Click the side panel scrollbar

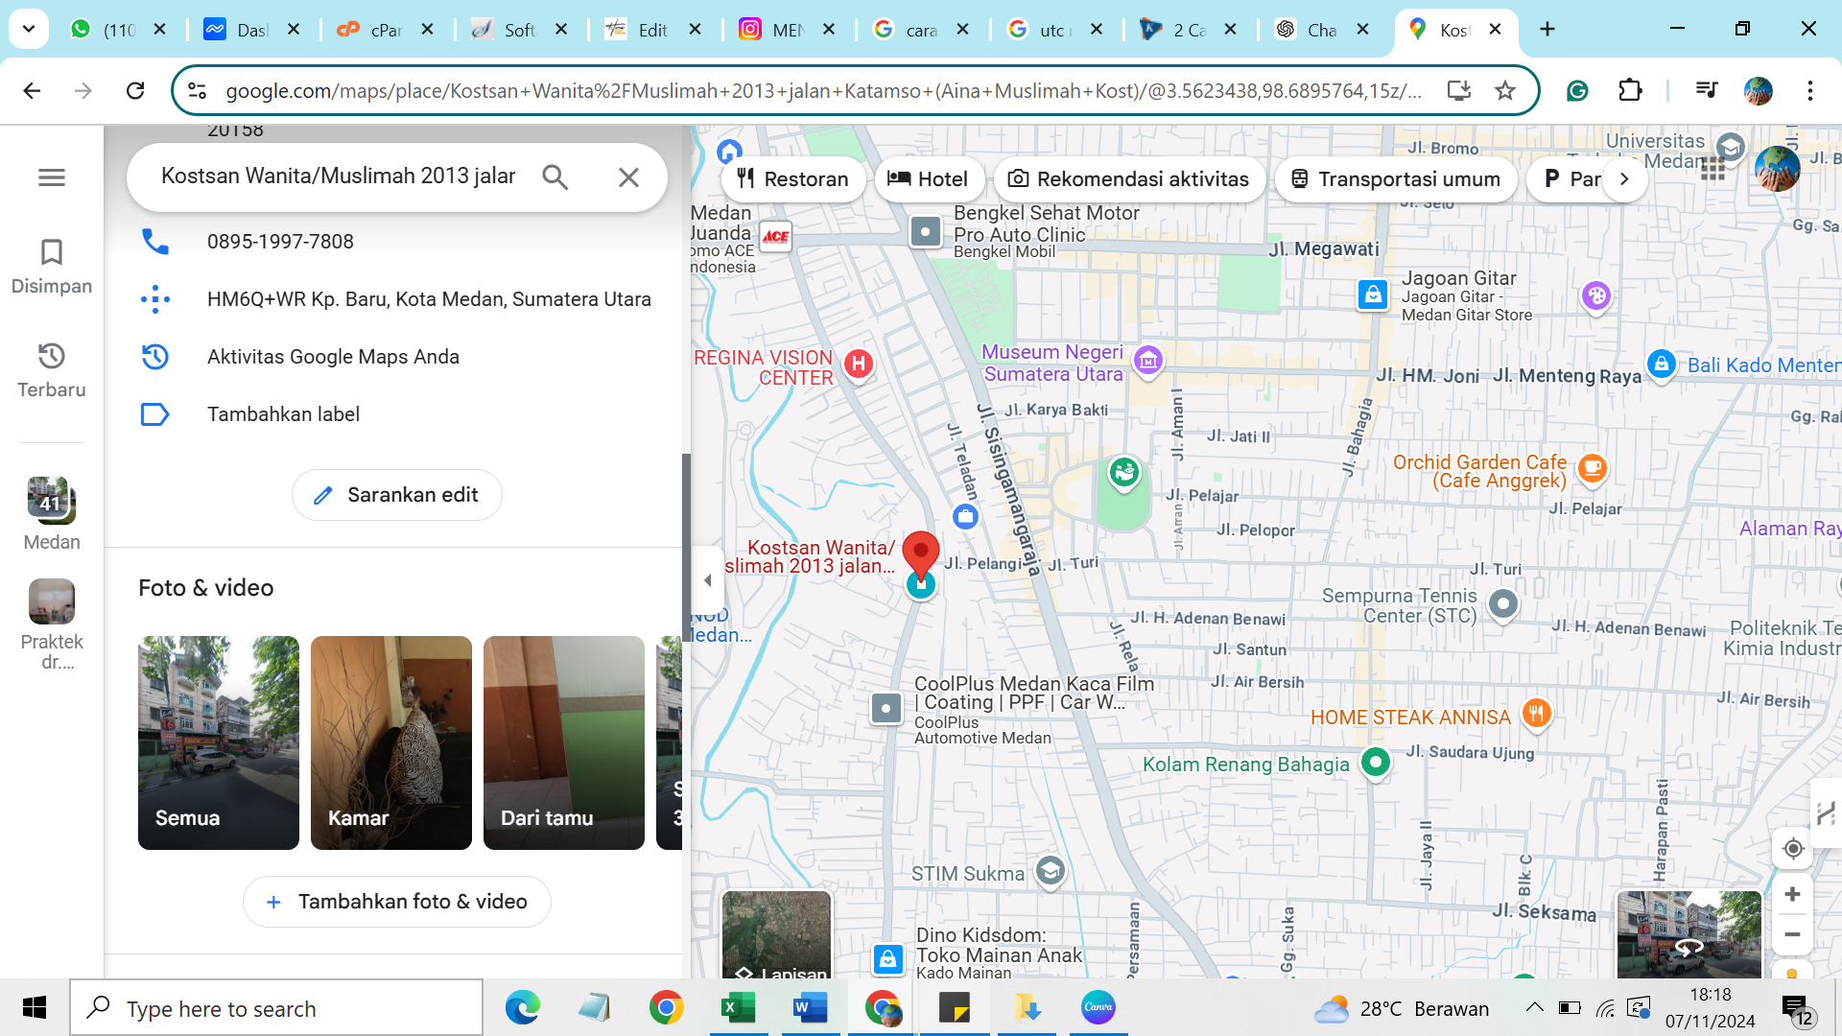(x=686, y=547)
